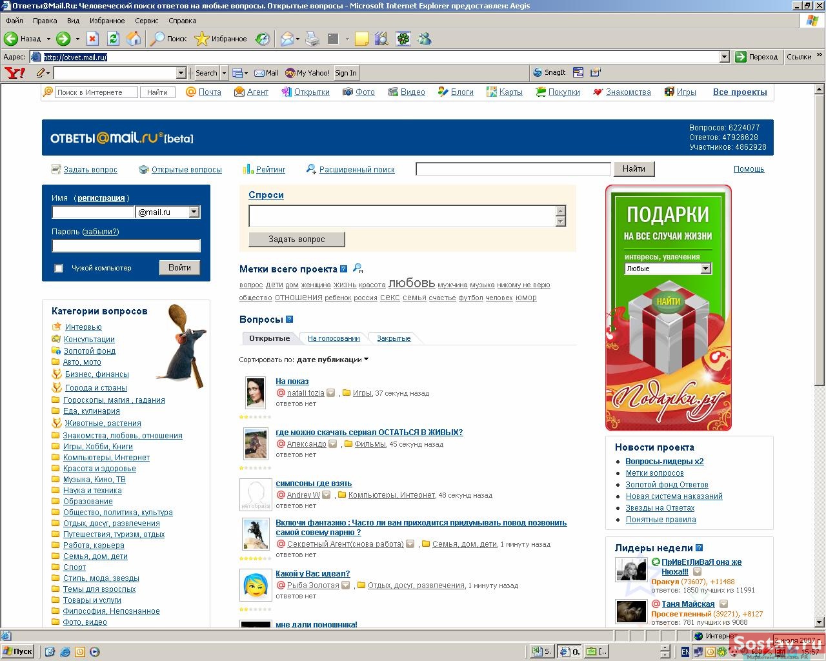826x661 pixels.
Task: Open the Справка menu
Action: (183, 21)
